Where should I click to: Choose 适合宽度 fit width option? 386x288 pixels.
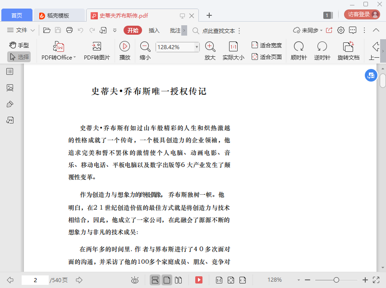267,45
